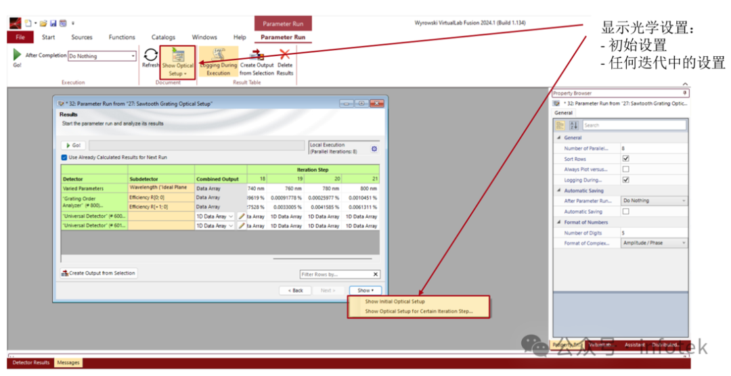Image resolution: width=731 pixels, height=376 pixels.
Task: Click the calendar-like icon in quick access toolbar
Action: pyautogui.click(x=63, y=23)
